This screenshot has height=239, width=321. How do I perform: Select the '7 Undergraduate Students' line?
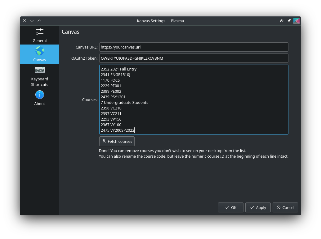pos(124,102)
